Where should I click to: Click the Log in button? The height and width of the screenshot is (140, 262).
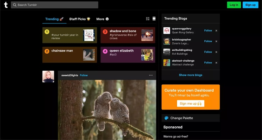click(234, 5)
